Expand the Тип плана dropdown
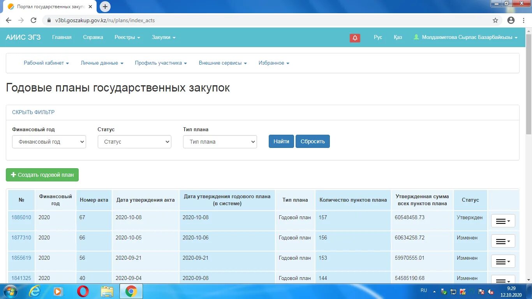 220,142
